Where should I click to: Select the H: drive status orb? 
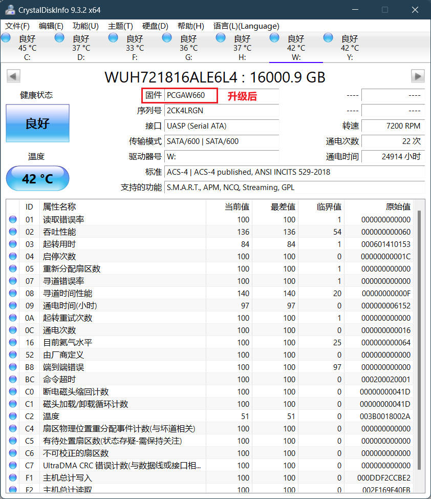[221, 38]
